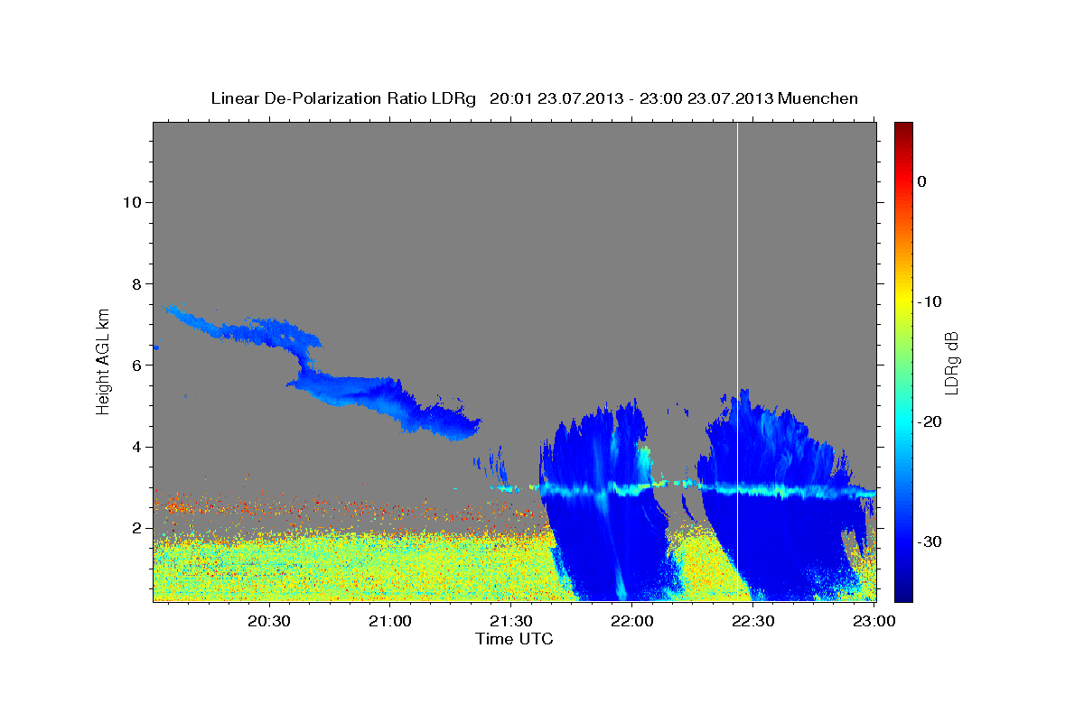The height and width of the screenshot is (722, 1084).
Task: Click the "Height AGL km" axis title
Action: (x=104, y=360)
